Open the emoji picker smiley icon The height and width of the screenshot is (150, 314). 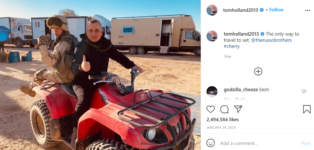pyautogui.click(x=210, y=143)
